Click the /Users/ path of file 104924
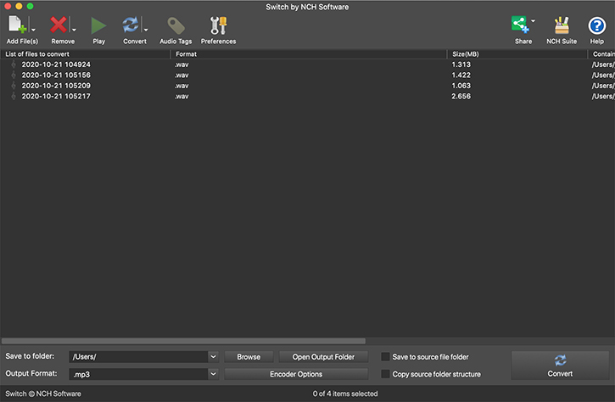Screen dimensions: 615x402 pos(603,64)
